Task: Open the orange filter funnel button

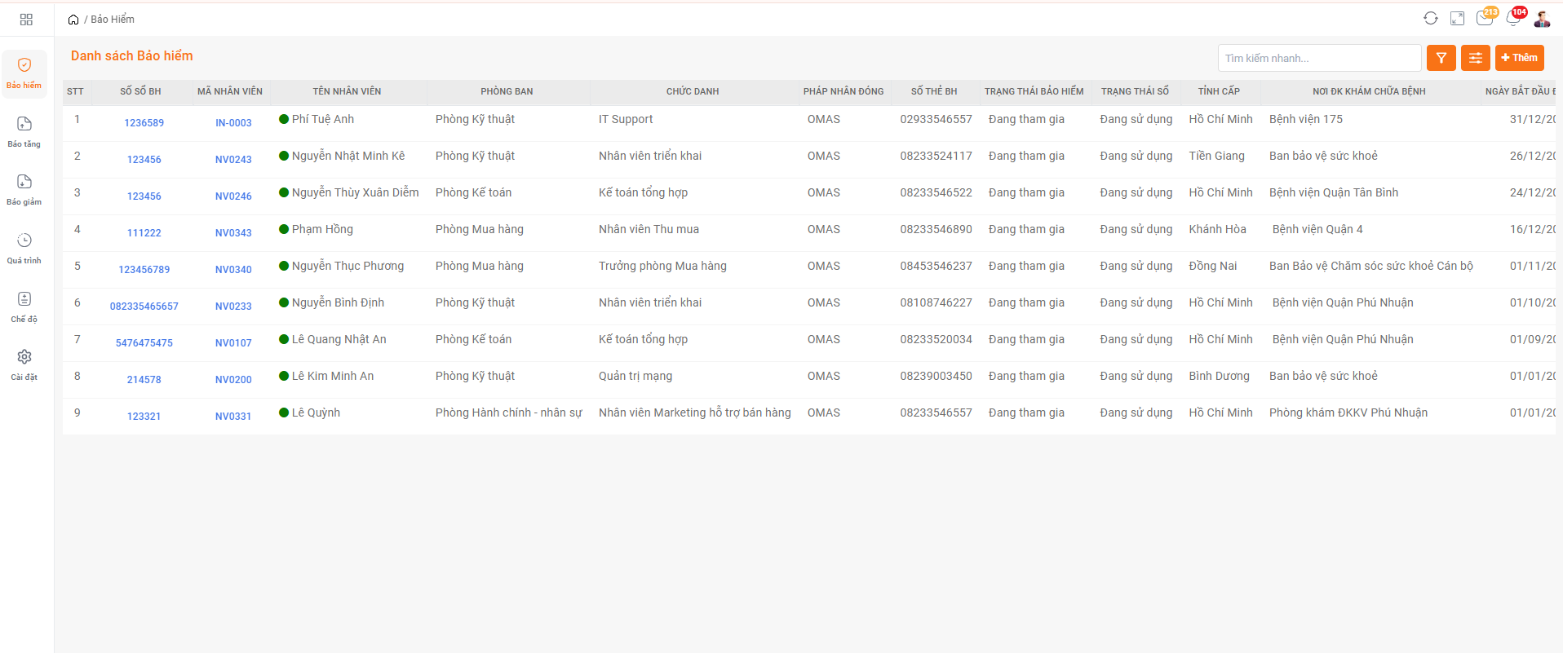Action: 1441,58
